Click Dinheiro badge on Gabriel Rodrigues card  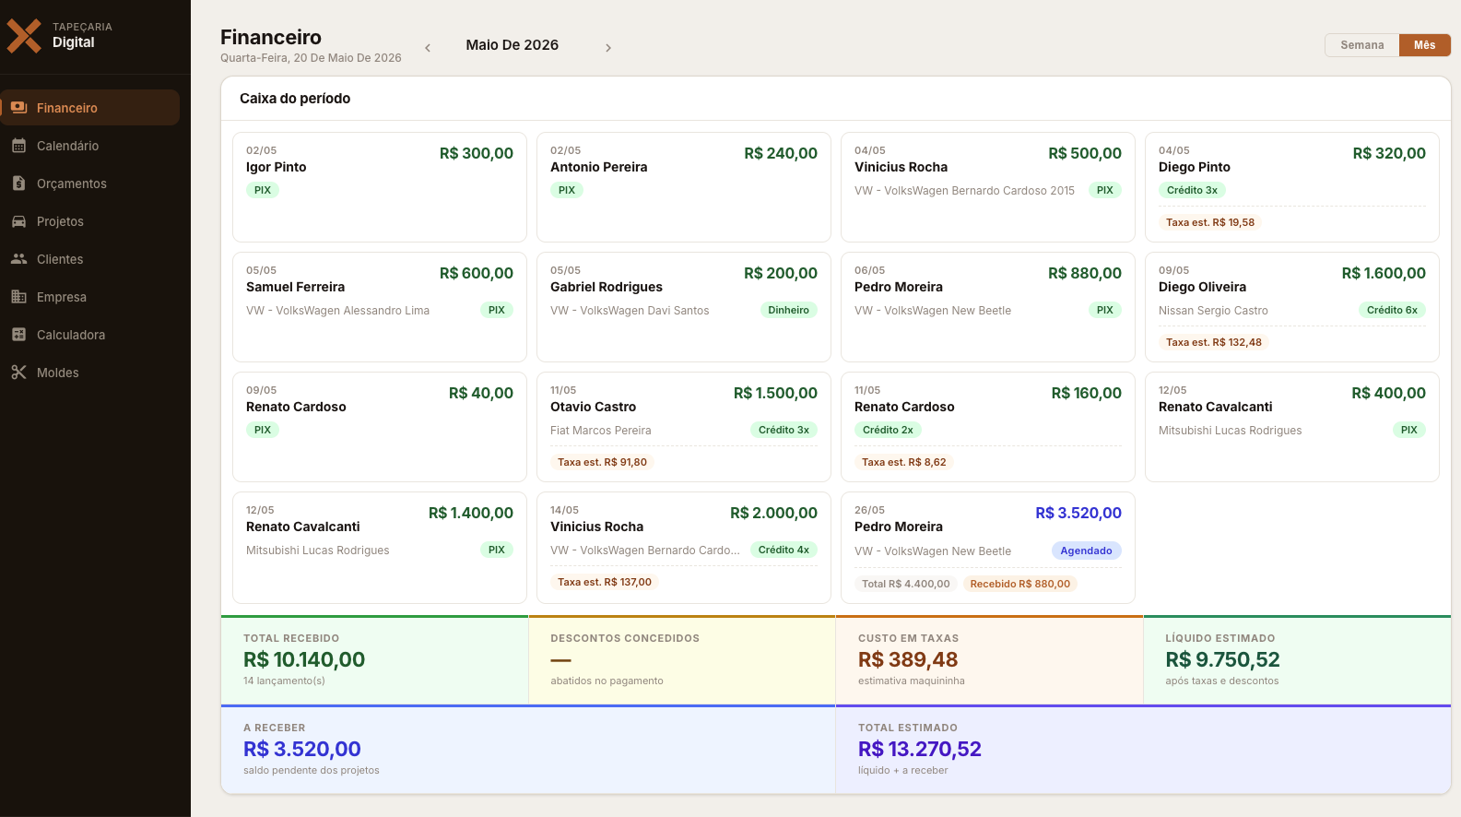tap(789, 310)
